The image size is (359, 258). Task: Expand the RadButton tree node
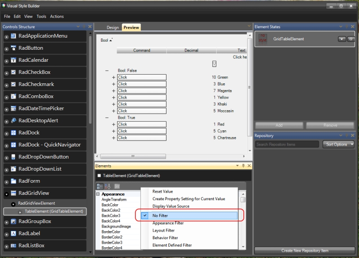click(x=6, y=49)
